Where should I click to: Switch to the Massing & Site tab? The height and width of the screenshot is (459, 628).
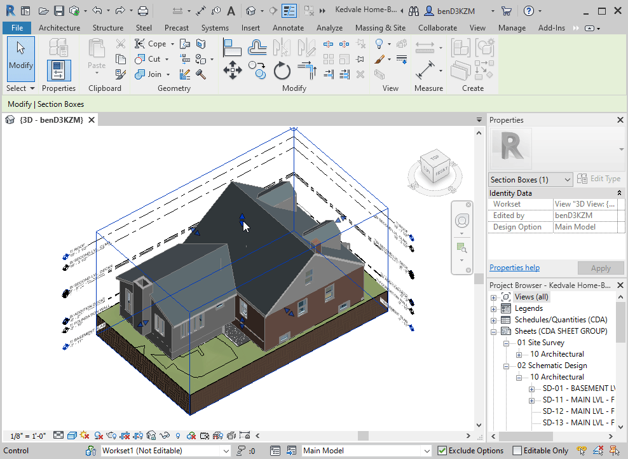point(381,27)
